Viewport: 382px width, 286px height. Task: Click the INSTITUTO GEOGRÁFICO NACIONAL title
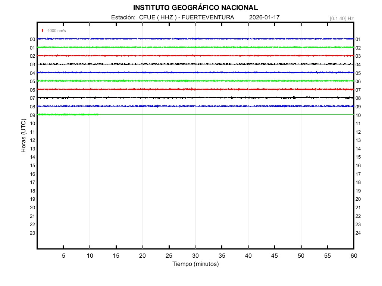click(195, 8)
